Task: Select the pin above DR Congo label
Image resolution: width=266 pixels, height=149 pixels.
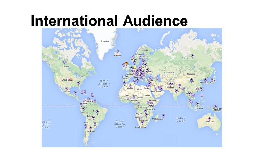Action: point(138,103)
